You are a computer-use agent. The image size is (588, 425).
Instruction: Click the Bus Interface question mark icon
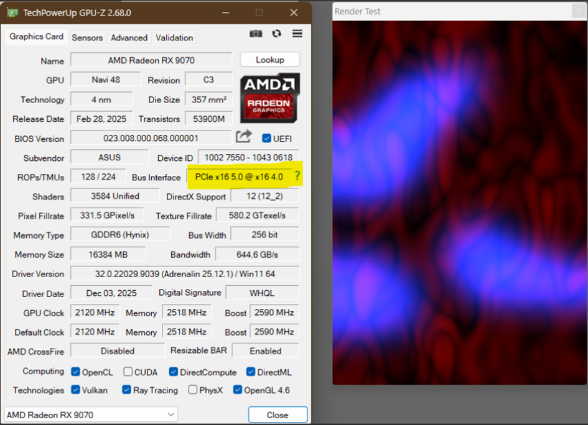[x=297, y=176]
